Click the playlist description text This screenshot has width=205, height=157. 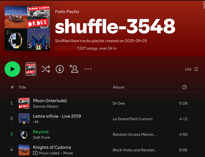pyautogui.click(x=101, y=41)
